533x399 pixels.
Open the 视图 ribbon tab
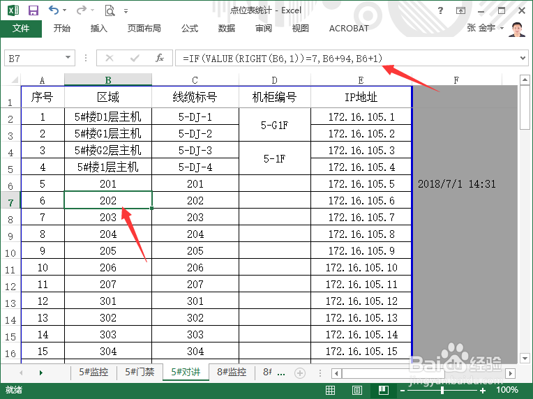tap(301, 29)
